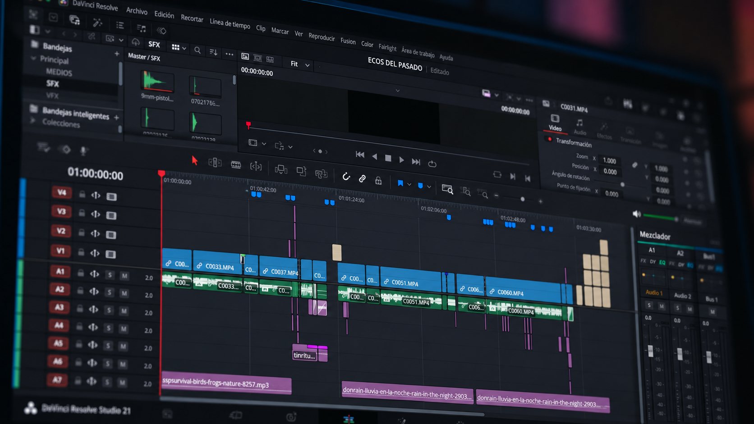The image size is (754, 424).
Task: Mute audio track A3
Action: click(124, 311)
